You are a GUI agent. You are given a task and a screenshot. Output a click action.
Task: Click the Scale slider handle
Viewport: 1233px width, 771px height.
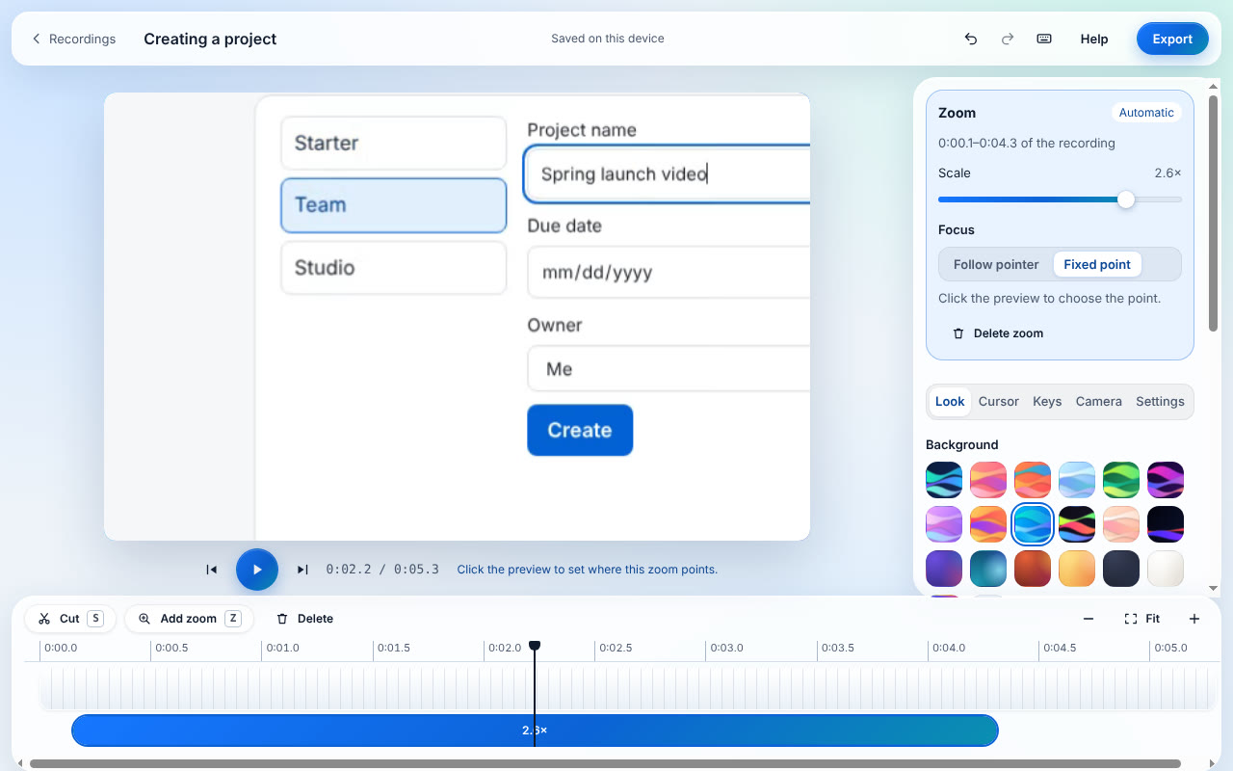coord(1126,199)
